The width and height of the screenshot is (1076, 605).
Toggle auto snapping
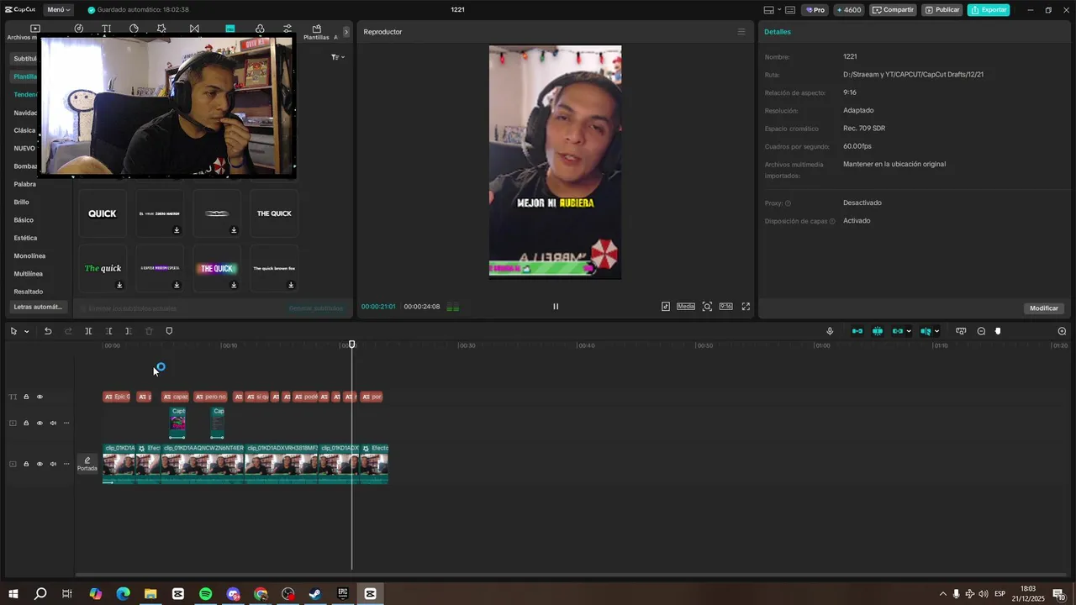[878, 331]
